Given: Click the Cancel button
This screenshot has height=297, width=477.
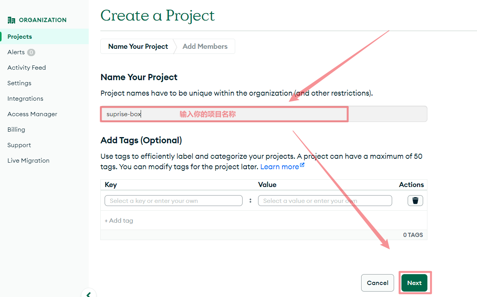Looking at the screenshot, I should 377,283.
